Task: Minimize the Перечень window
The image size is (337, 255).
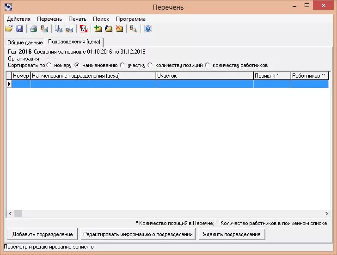Action: pos(294,6)
